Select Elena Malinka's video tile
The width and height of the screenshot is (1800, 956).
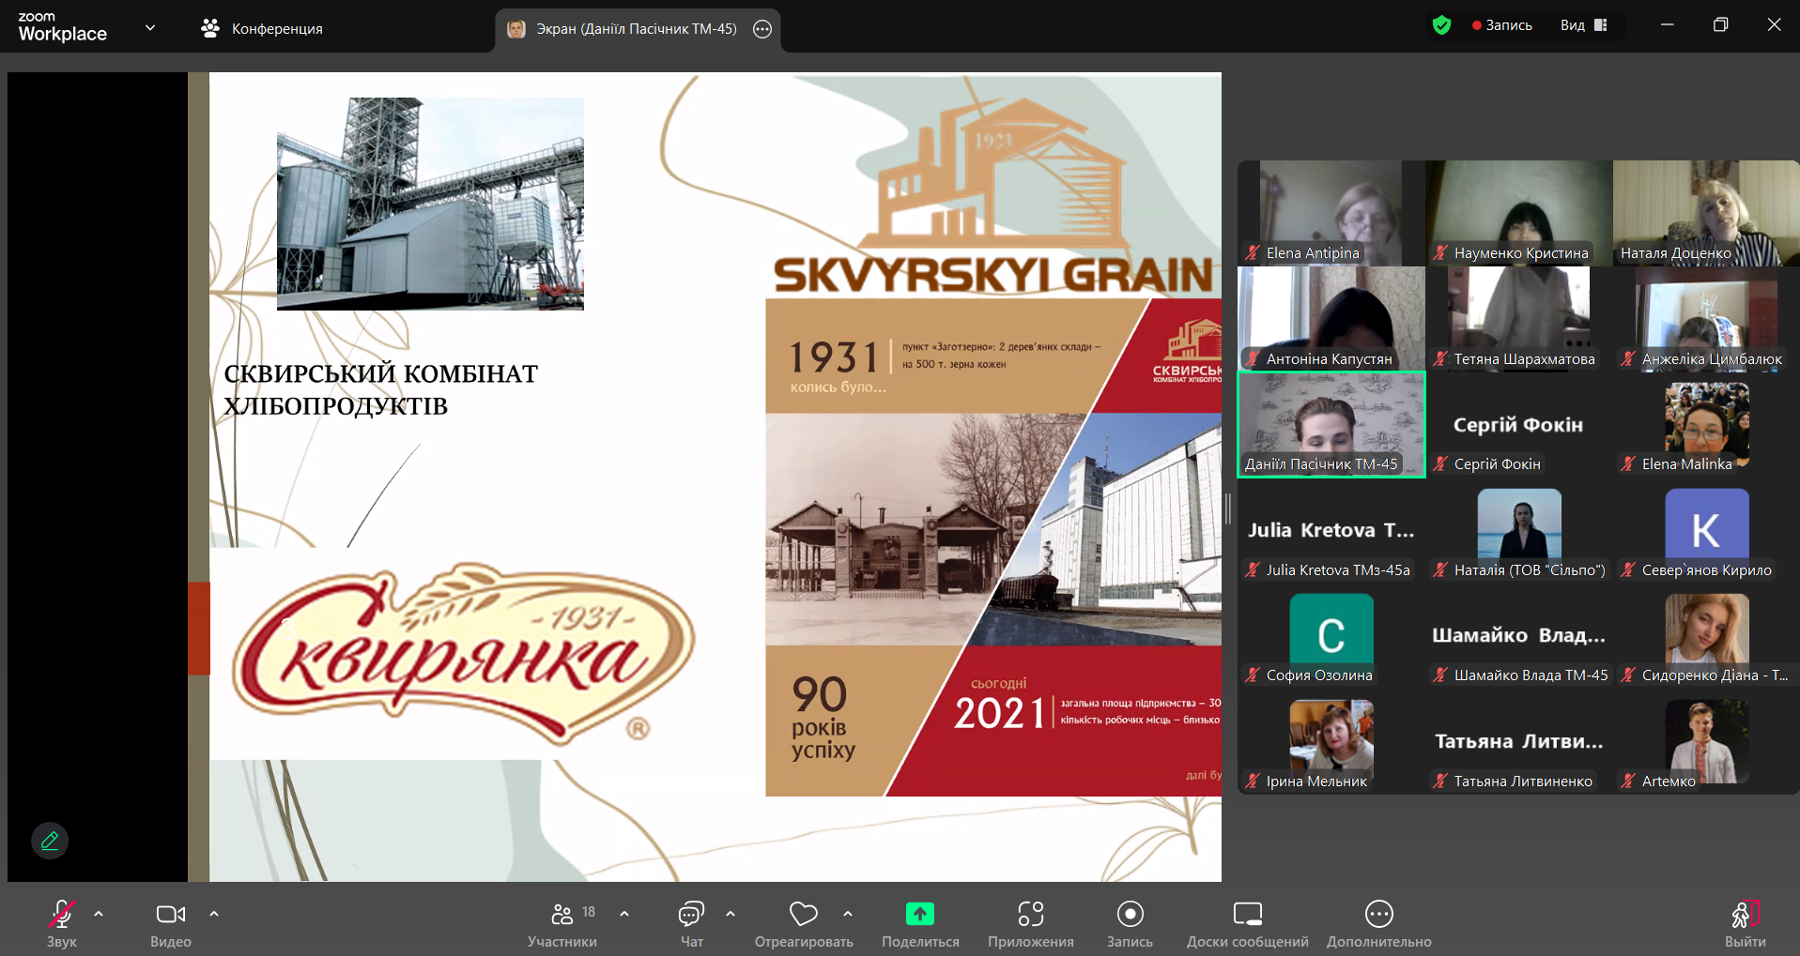tap(1706, 424)
